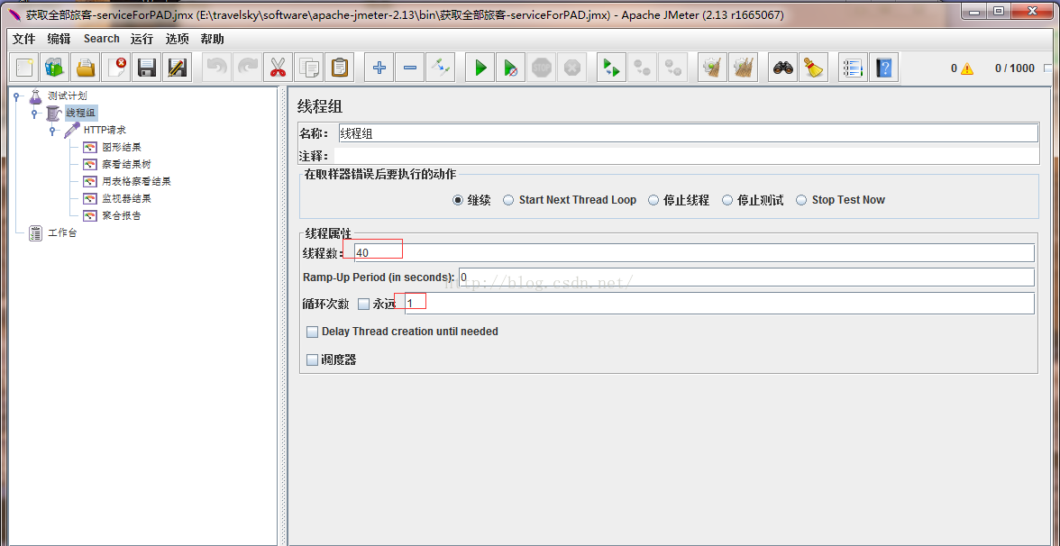Select 察看结果树 listener
The width and height of the screenshot is (1060, 546).
coord(126,164)
